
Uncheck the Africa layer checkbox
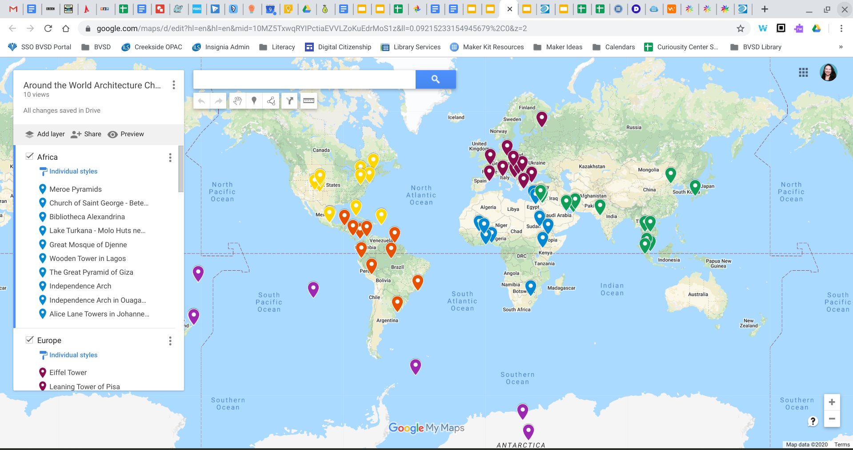coord(30,156)
